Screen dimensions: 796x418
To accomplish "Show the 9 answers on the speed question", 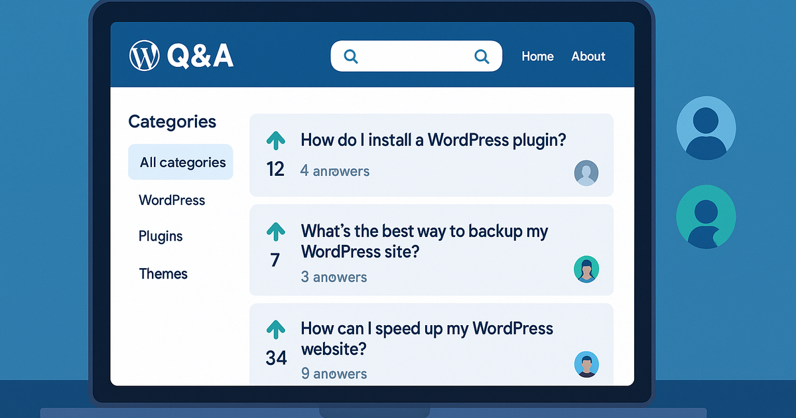I will tap(334, 374).
